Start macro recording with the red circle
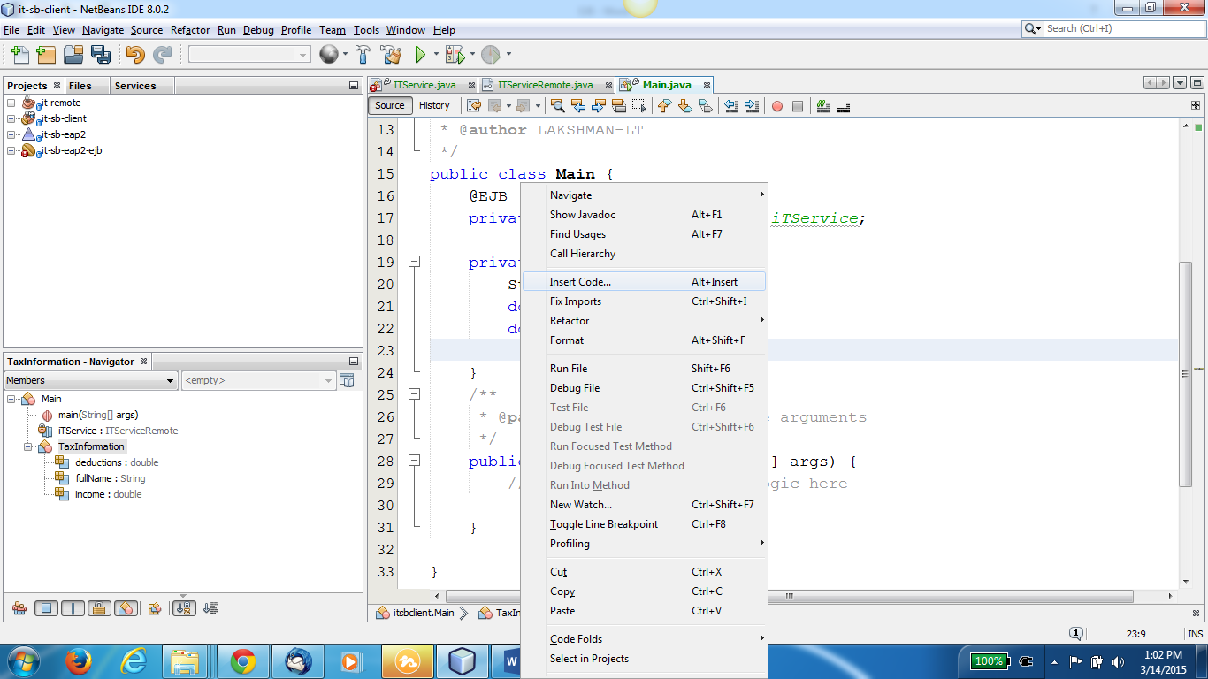This screenshot has height=679, width=1208. pos(777,106)
